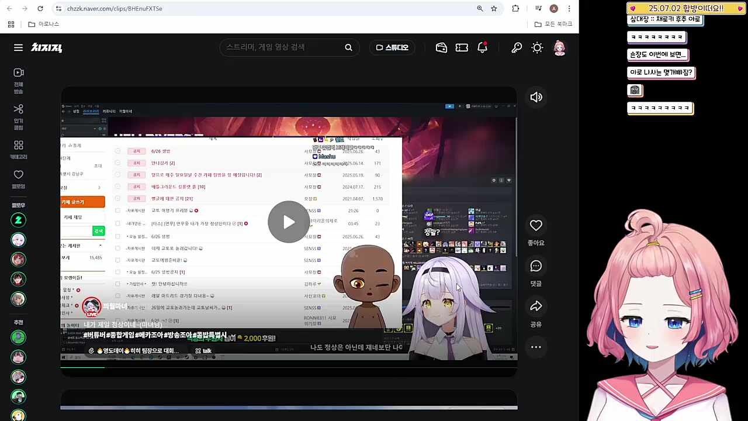This screenshot has height=421, width=748.
Task: Bookmark this page with the star icon
Action: tap(494, 9)
